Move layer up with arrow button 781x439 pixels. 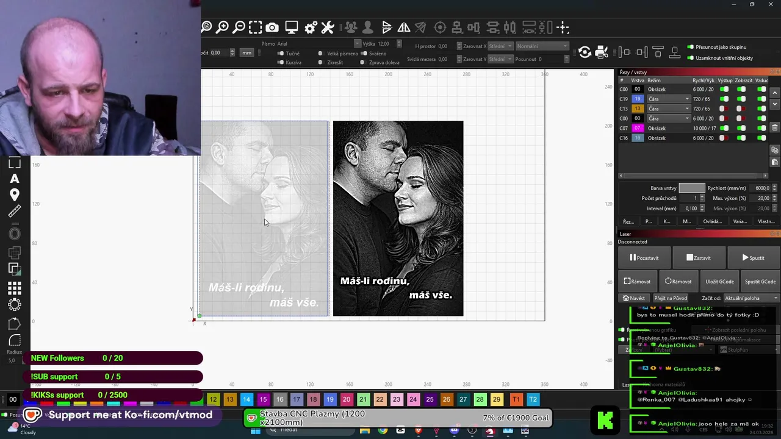click(775, 93)
